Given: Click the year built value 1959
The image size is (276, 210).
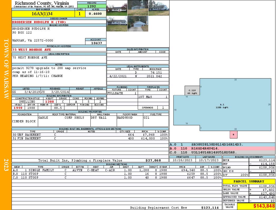Looking at the screenshot, I should [x=18, y=108].
